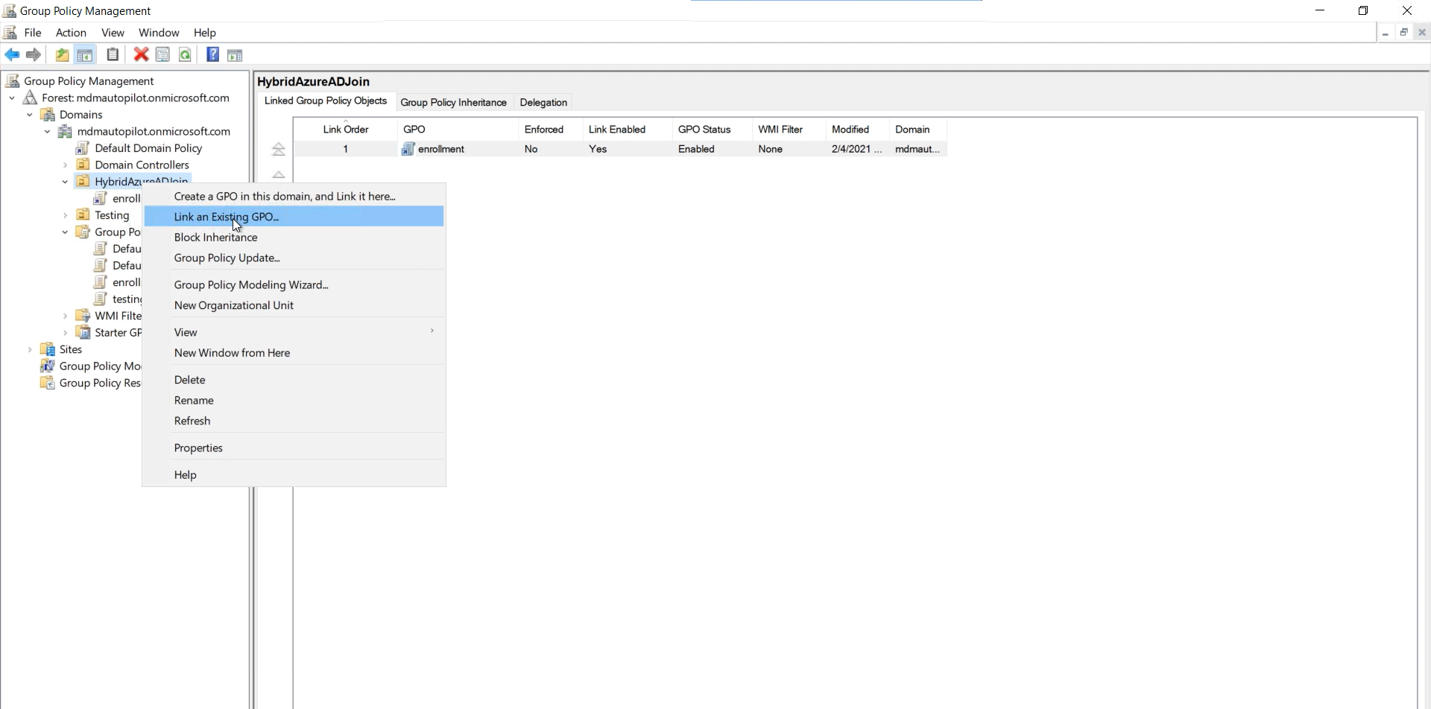
Task: Click the Properties sheet toolbar icon
Action: click(x=162, y=54)
